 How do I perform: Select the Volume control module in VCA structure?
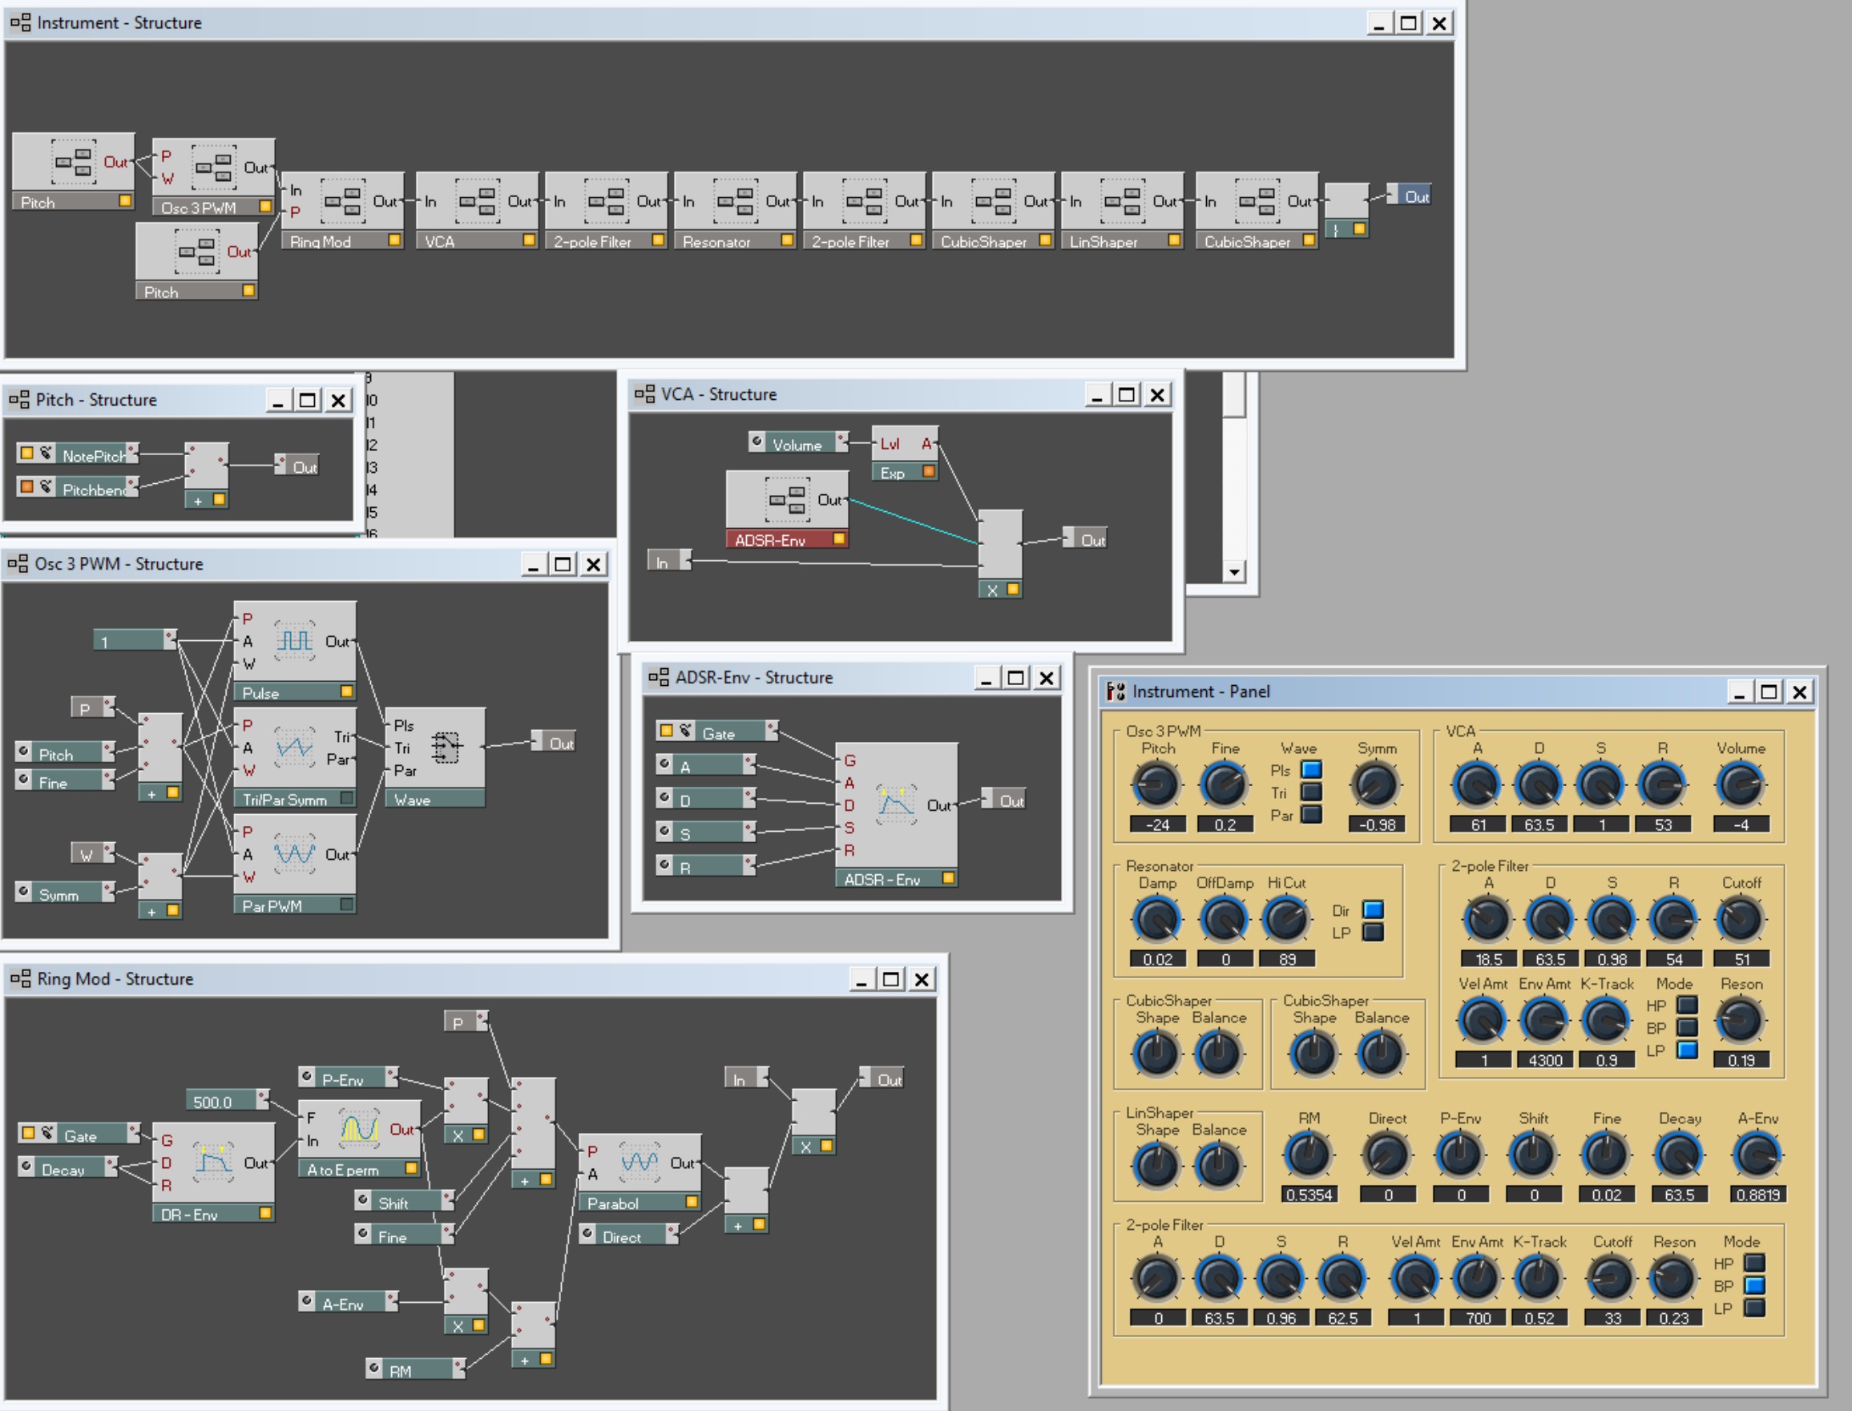tap(798, 443)
